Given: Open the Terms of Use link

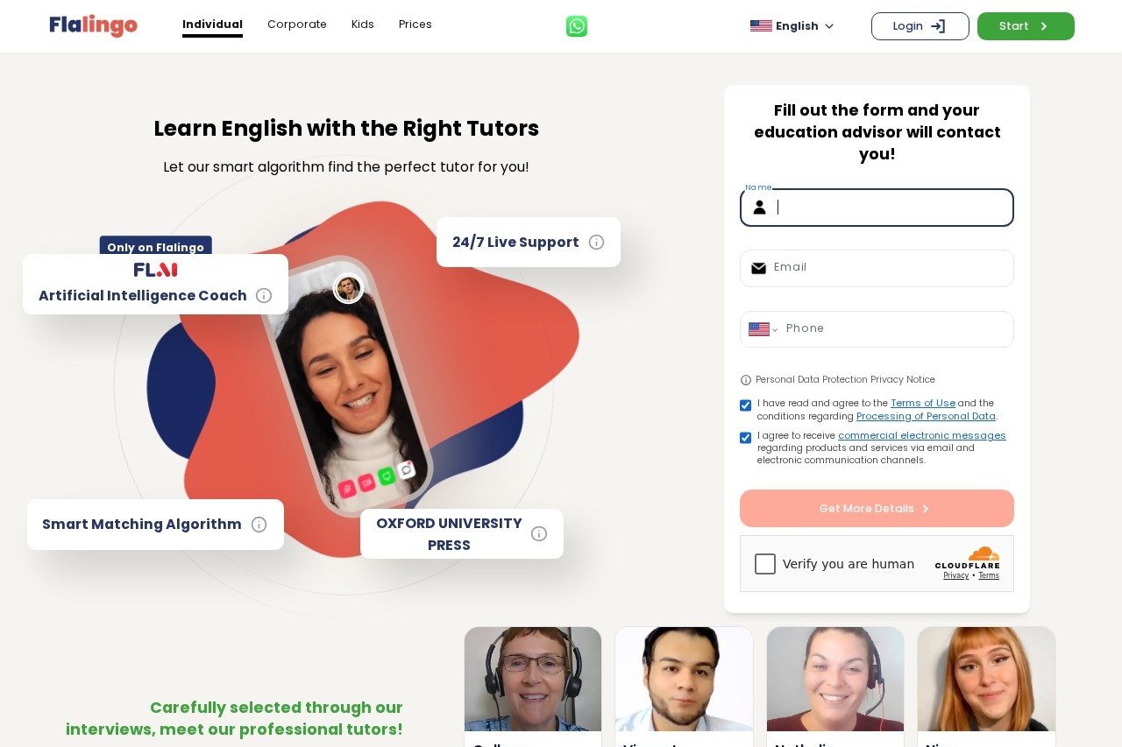Looking at the screenshot, I should coord(923,404).
